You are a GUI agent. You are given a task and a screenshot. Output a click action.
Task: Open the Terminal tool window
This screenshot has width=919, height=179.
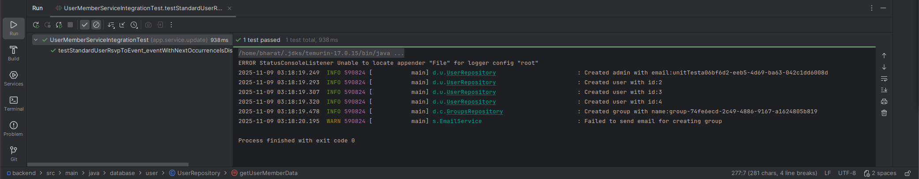tap(14, 103)
